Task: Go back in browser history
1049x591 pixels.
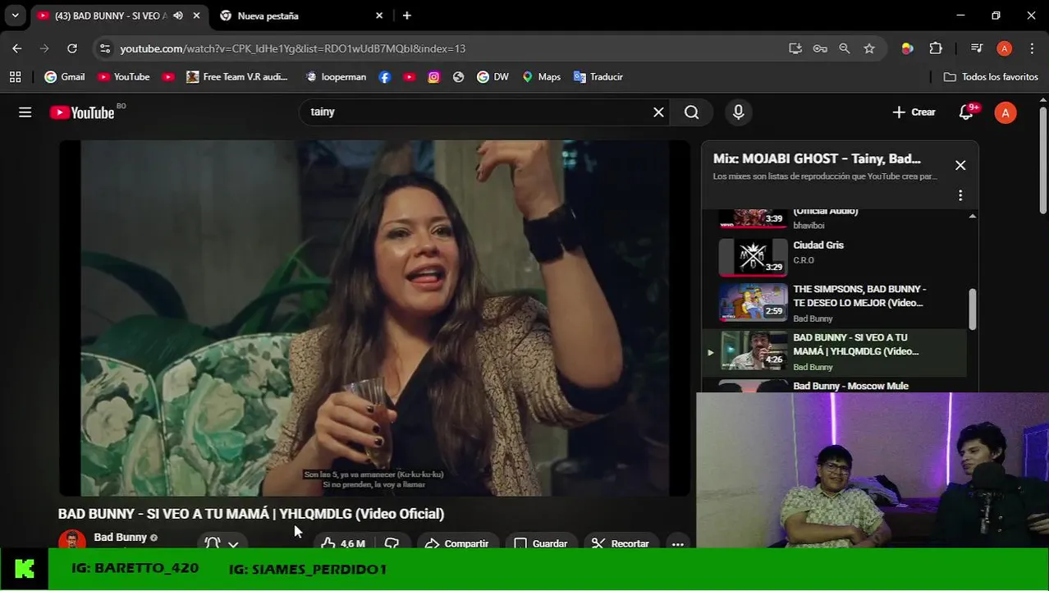Action: tap(17, 48)
